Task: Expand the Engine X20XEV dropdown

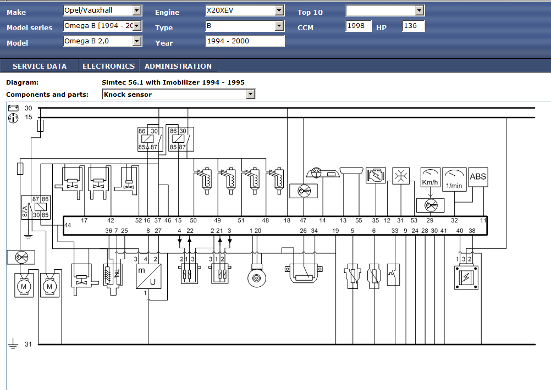Action: [x=279, y=10]
